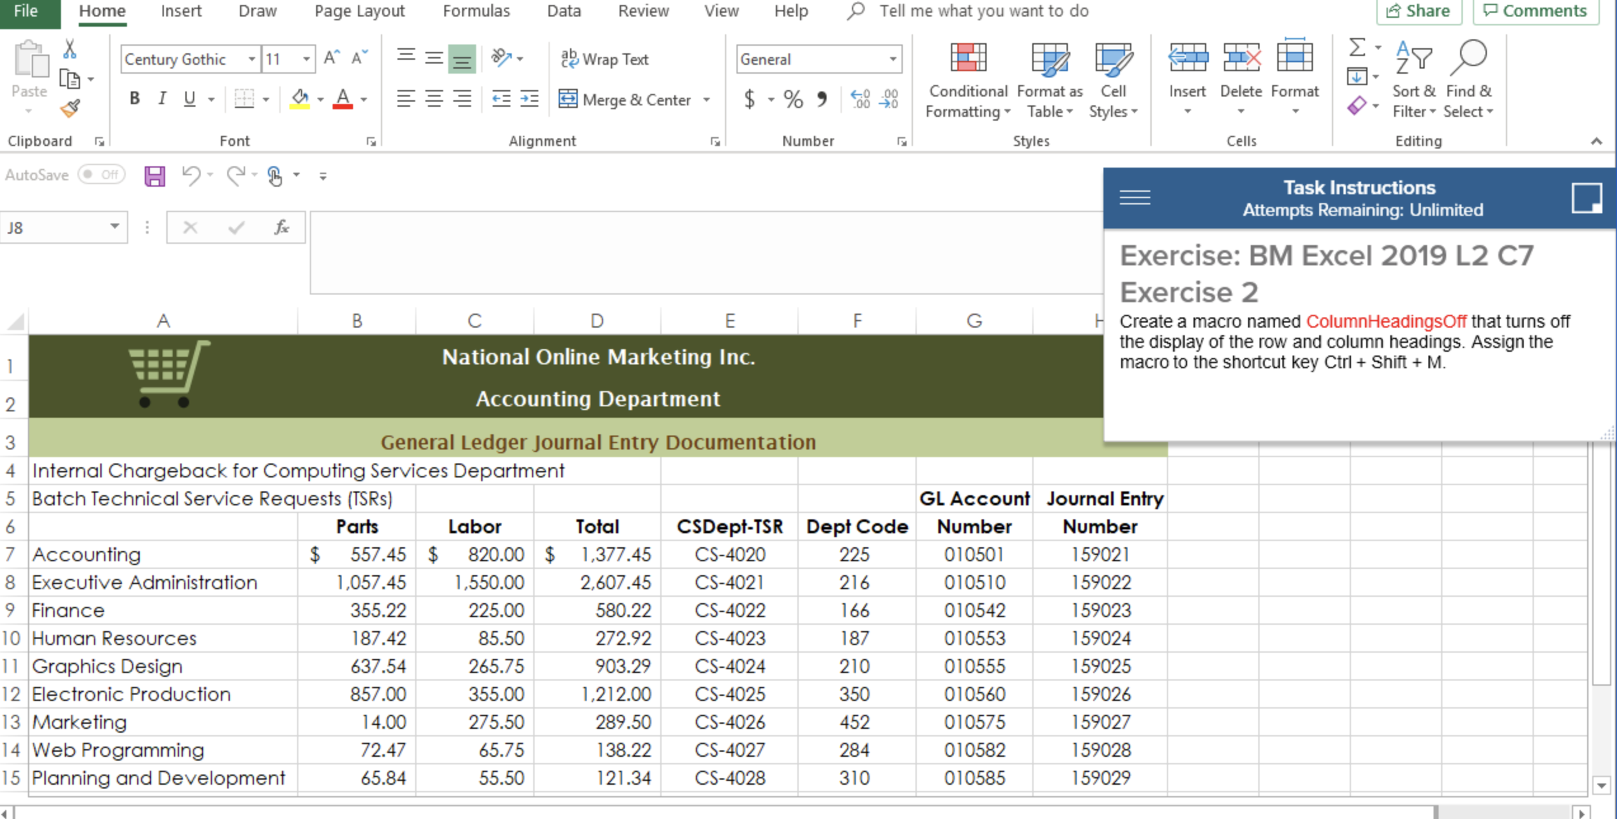
Task: Click the AutoSum sigma icon
Action: (1357, 48)
